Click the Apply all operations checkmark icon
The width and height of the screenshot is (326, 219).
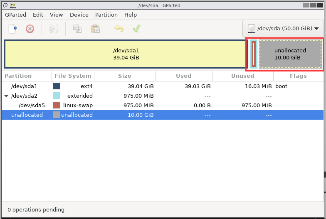coord(136,28)
